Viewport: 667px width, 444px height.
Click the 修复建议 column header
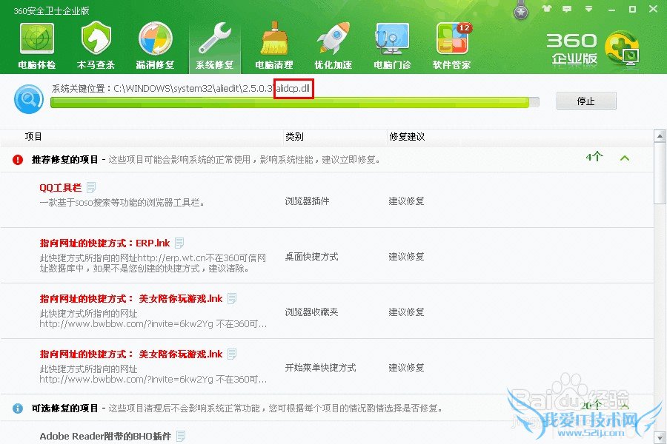coord(407,137)
